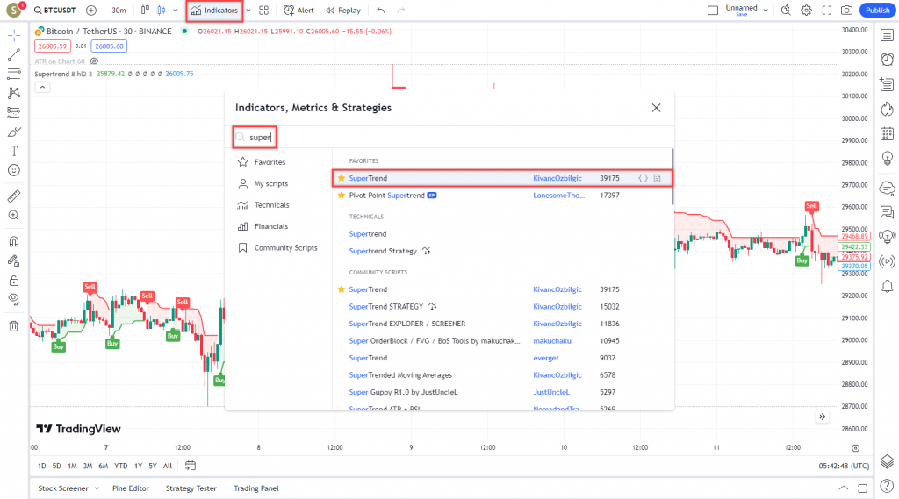Open the object tree layers panel

click(x=887, y=461)
